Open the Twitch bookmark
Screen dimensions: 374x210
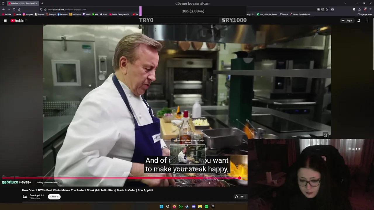[x=86, y=14]
